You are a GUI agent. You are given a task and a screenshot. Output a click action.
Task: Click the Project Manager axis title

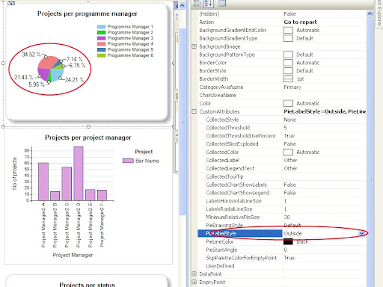point(73,255)
